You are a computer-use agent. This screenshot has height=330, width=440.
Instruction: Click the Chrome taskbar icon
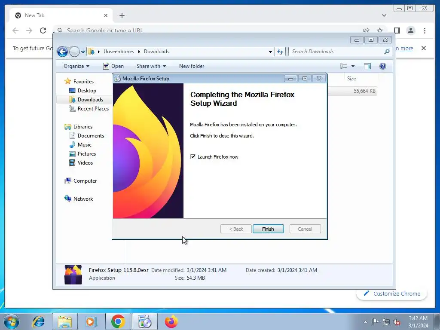point(118,321)
